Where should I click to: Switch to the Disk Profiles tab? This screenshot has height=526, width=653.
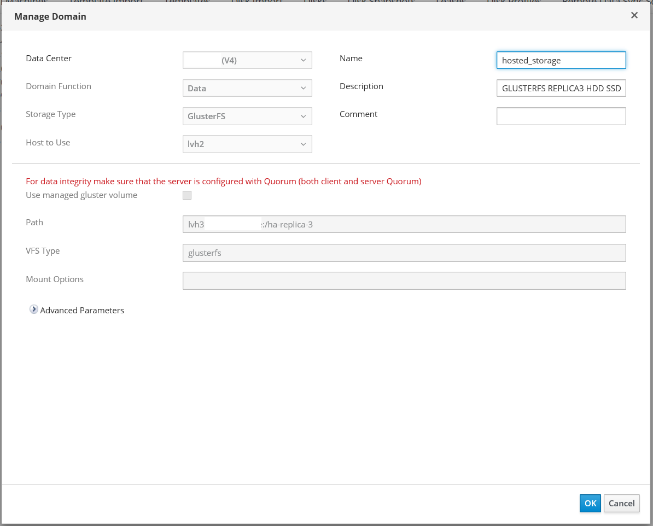tap(514, 2)
